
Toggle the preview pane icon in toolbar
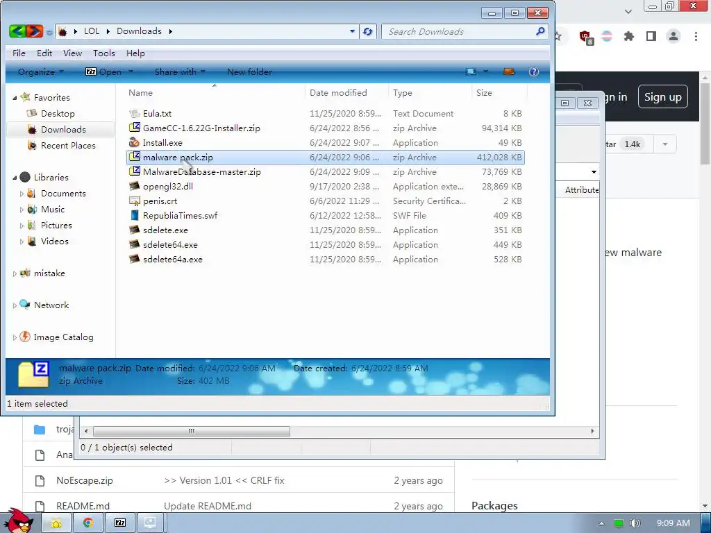pyautogui.click(x=509, y=71)
